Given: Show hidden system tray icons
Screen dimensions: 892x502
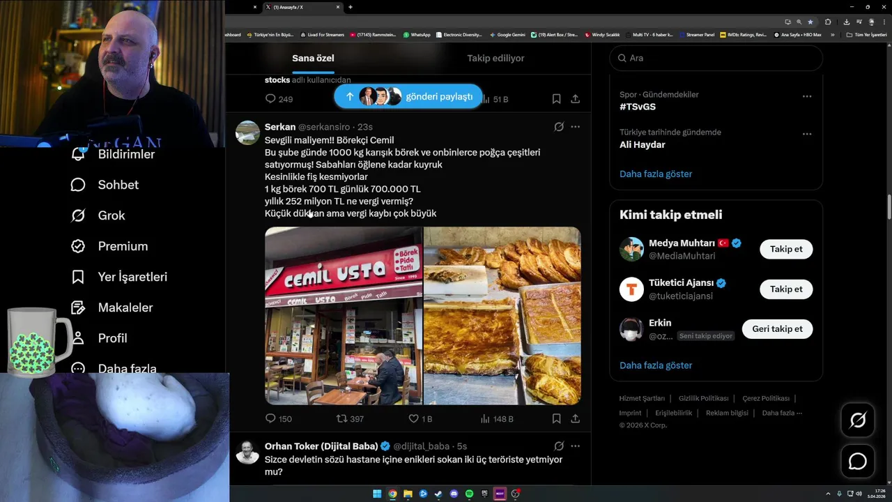Looking at the screenshot, I should tap(828, 494).
